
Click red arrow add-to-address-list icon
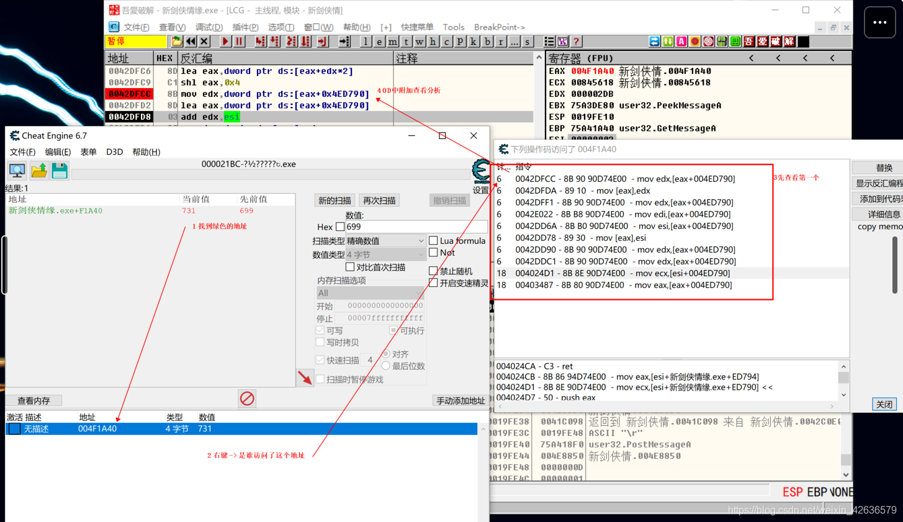[x=305, y=377]
